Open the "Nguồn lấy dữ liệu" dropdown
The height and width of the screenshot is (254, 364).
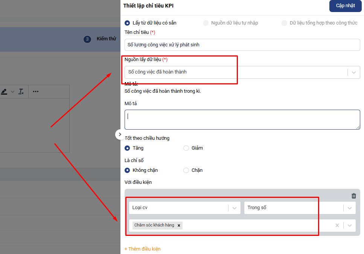[353, 72]
